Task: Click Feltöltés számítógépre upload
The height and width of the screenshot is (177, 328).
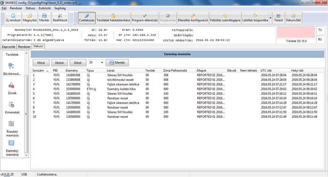Action: [x=225, y=18]
